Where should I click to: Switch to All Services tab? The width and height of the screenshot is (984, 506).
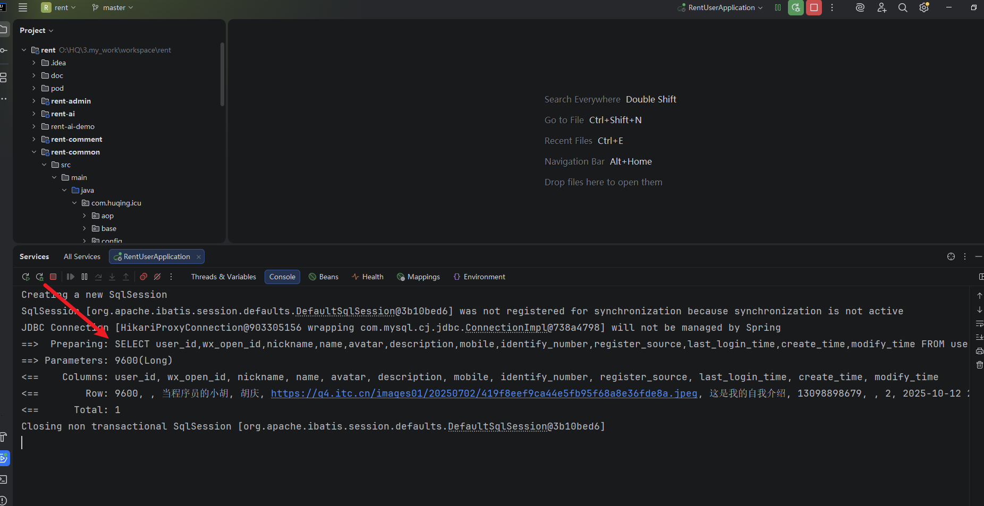(82, 256)
